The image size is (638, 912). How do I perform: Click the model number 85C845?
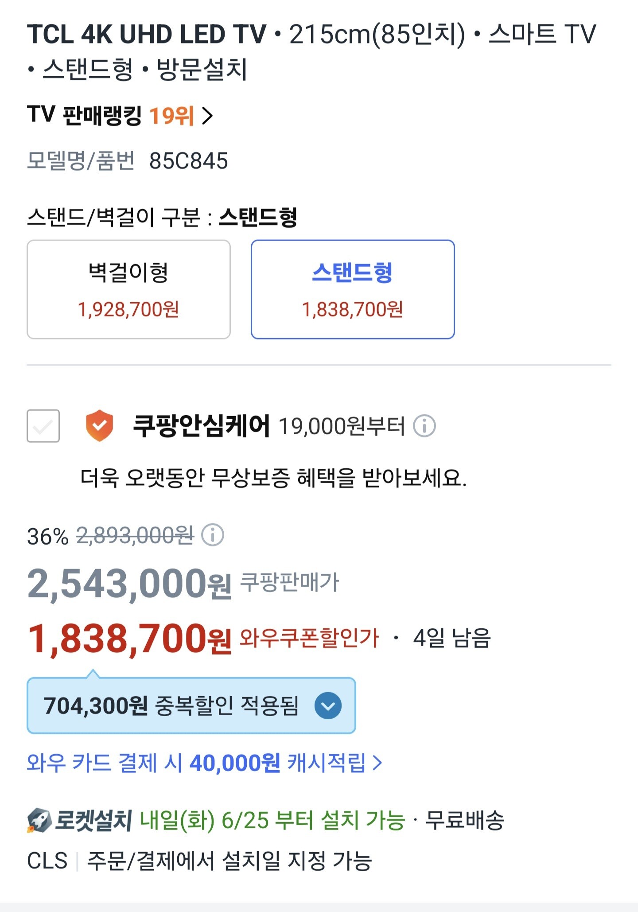tap(188, 161)
